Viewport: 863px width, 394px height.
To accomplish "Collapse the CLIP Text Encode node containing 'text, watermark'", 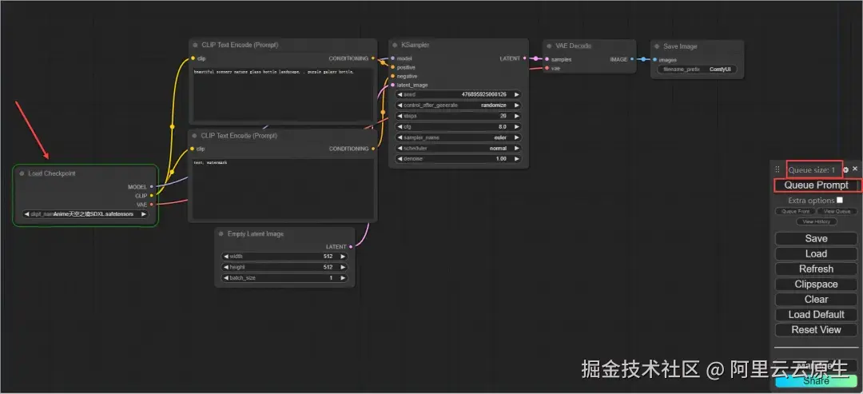I will coord(194,135).
